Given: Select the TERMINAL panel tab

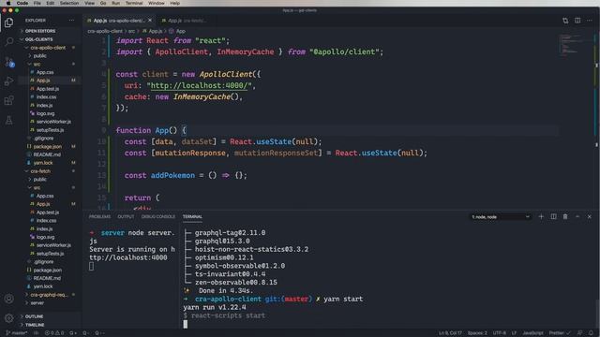Looking at the screenshot, I should (x=192, y=216).
